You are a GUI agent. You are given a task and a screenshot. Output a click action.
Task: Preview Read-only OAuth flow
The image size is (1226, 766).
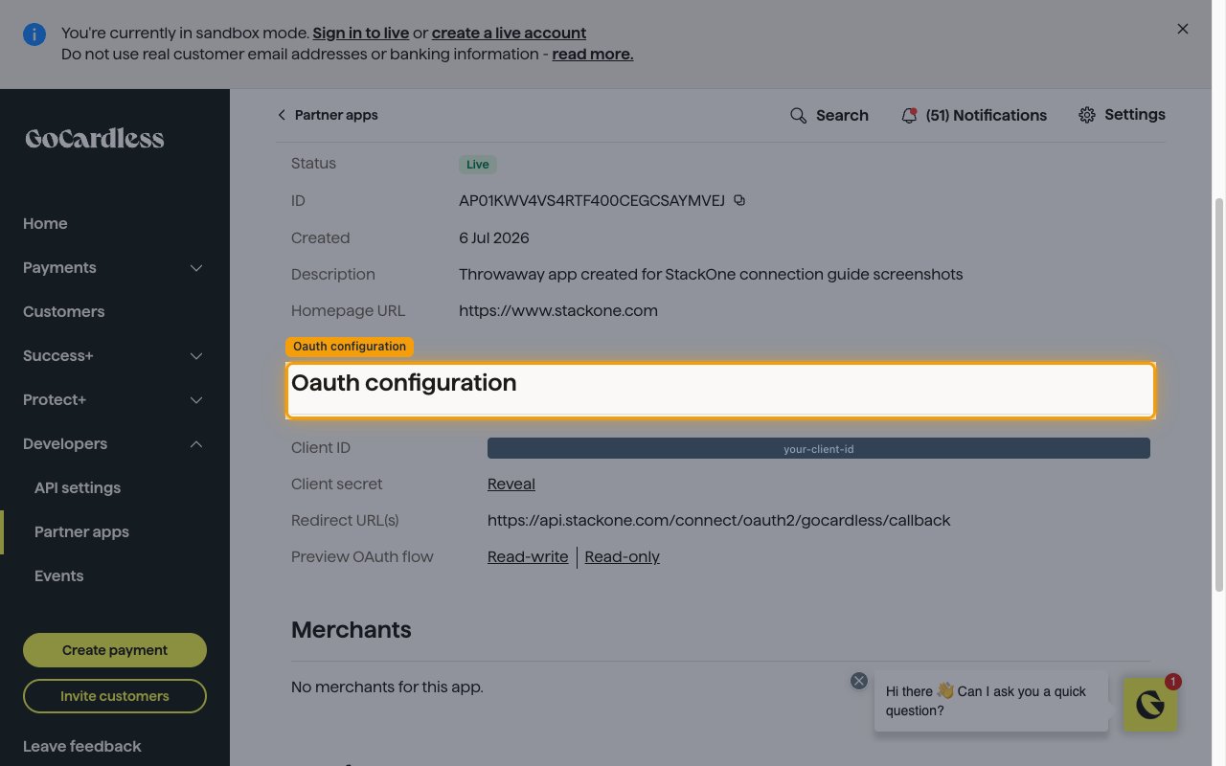(623, 556)
